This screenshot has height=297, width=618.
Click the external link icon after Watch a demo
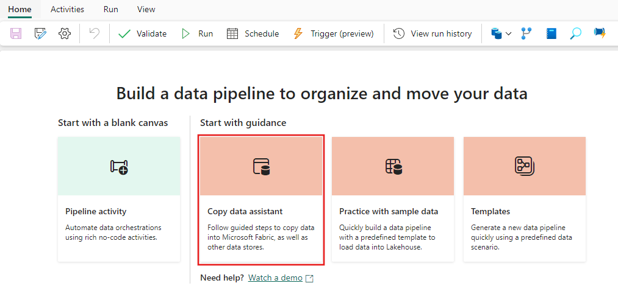click(310, 279)
